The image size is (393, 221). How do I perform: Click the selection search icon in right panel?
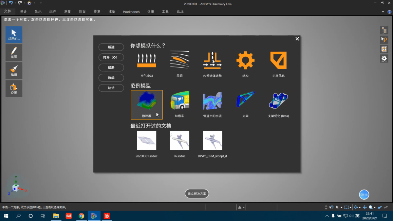tap(384, 40)
